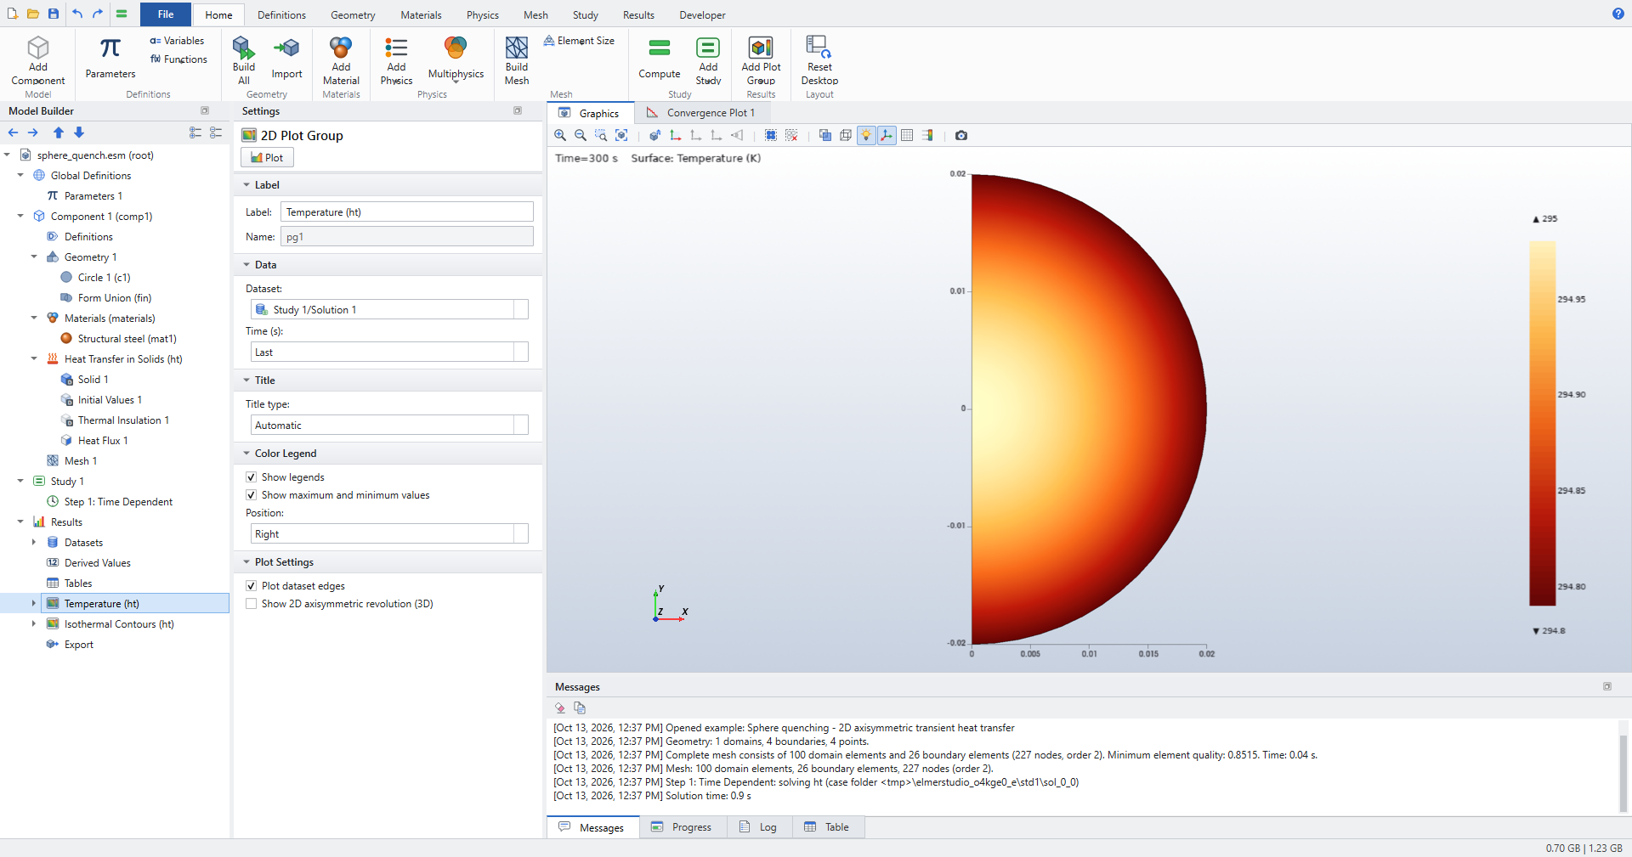Click the green Compute icon
1632x857 pixels.
pos(660,58)
